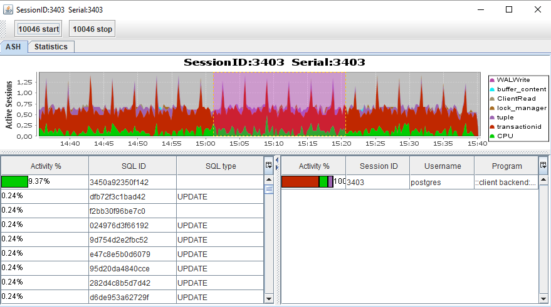Viewport: 551px width, 307px height.
Task: Click chart title SessionID:3403 Serial:3403
Action: click(275, 63)
